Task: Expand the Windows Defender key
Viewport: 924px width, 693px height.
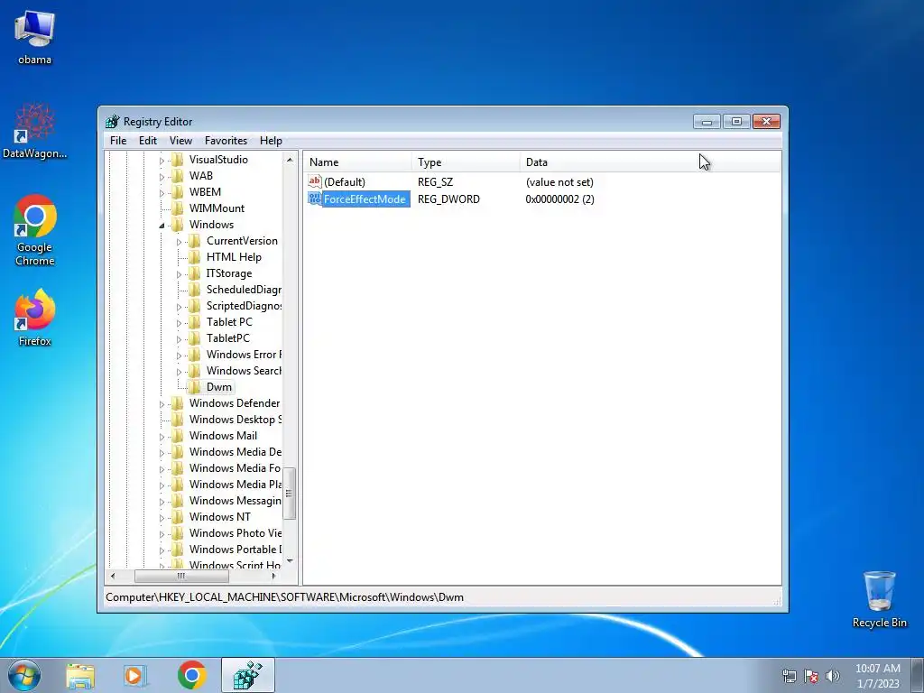Action: pyautogui.click(x=162, y=404)
